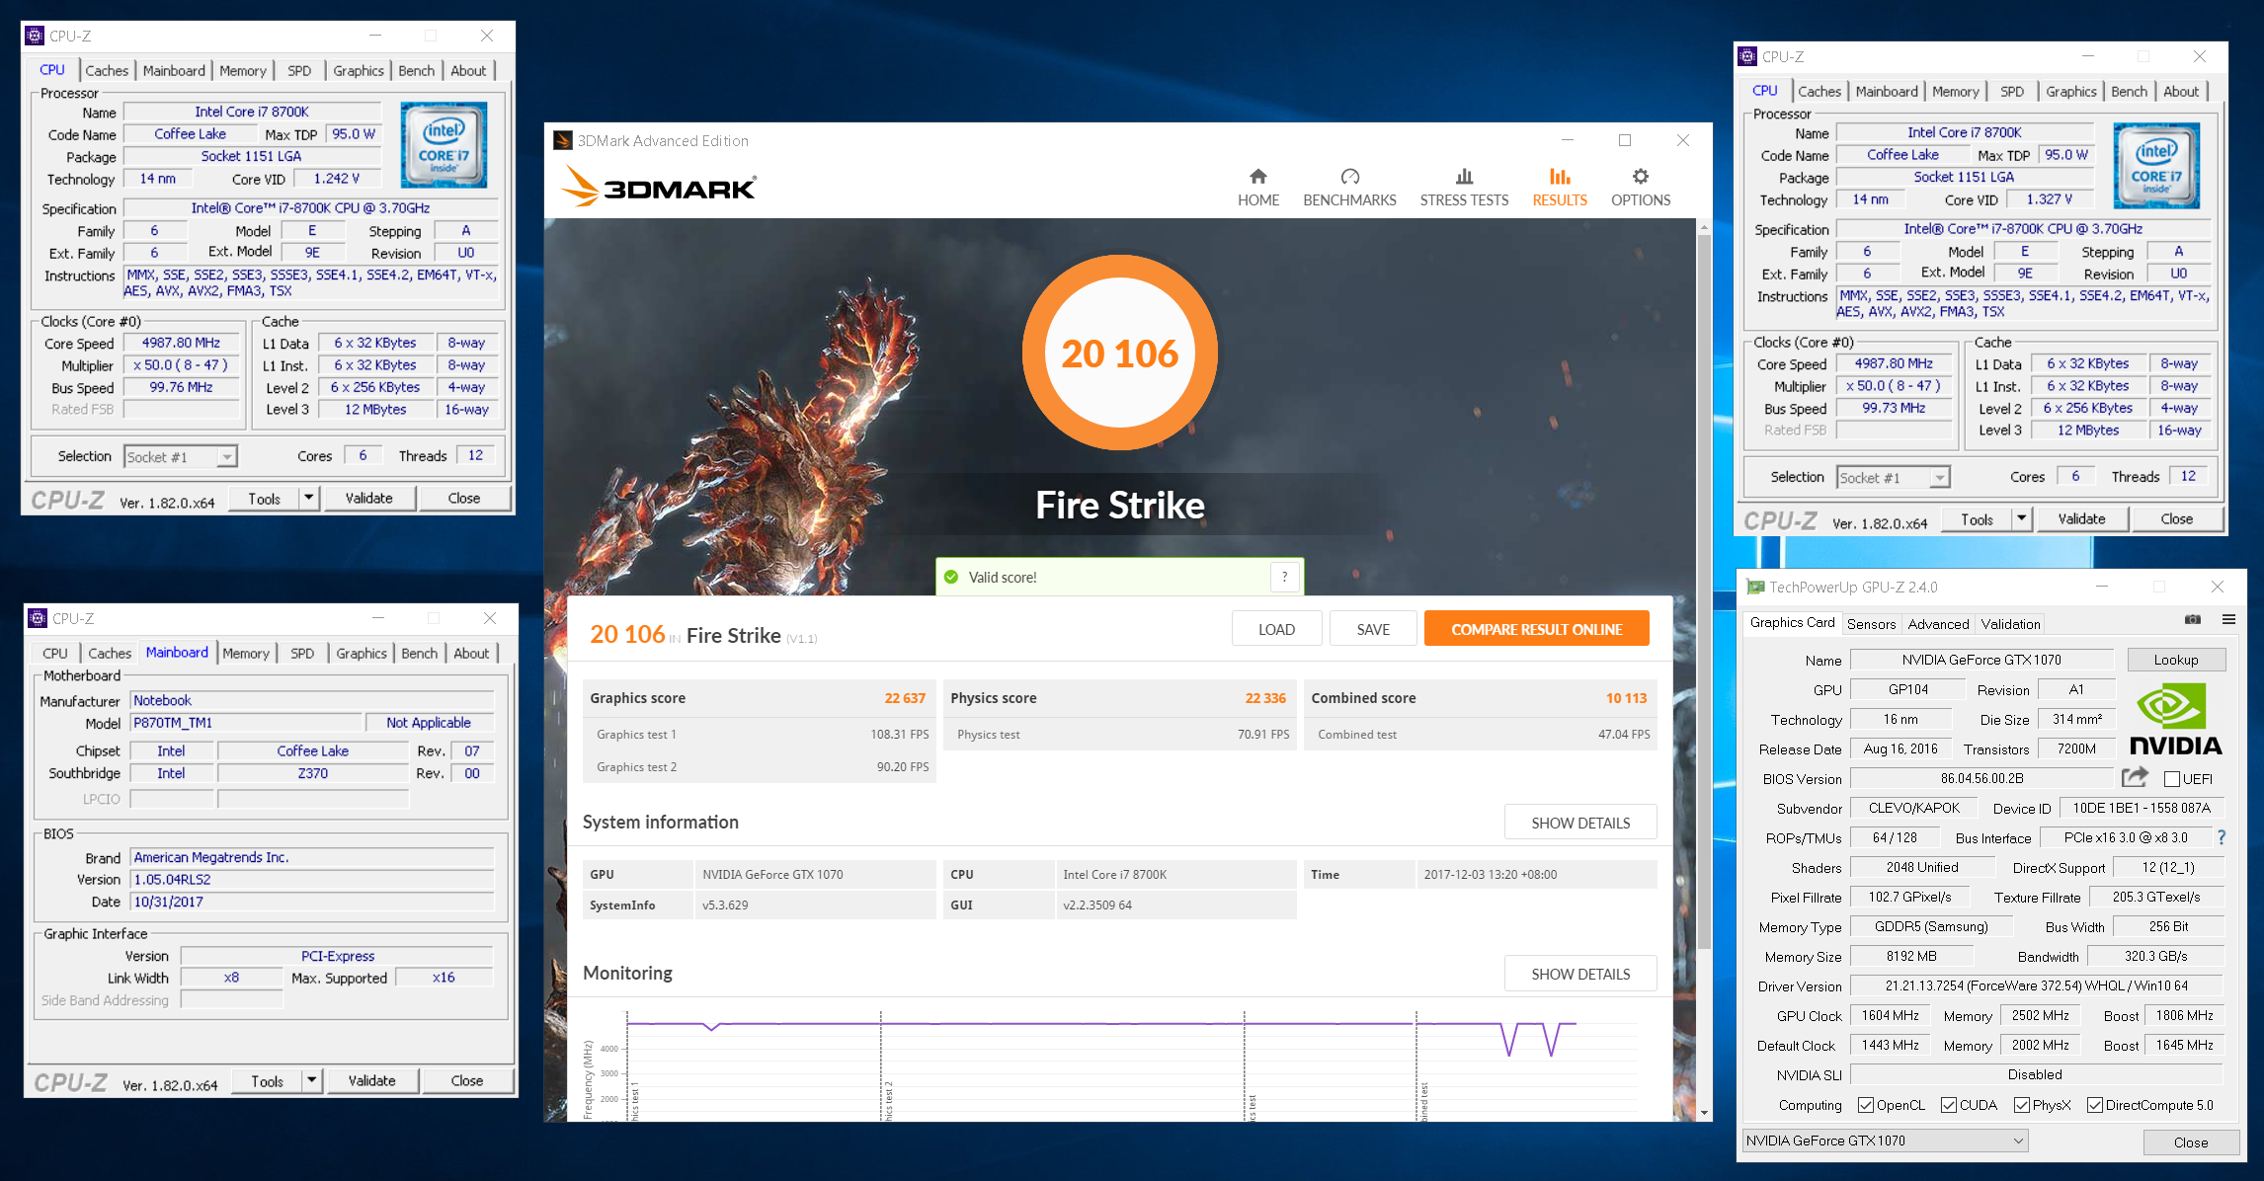Image resolution: width=2264 pixels, height=1181 pixels.
Task: Show details for System information
Action: (x=1580, y=823)
